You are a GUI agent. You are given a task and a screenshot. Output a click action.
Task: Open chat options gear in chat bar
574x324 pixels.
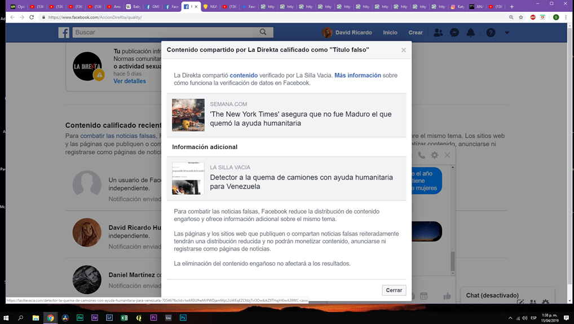pos(545,302)
